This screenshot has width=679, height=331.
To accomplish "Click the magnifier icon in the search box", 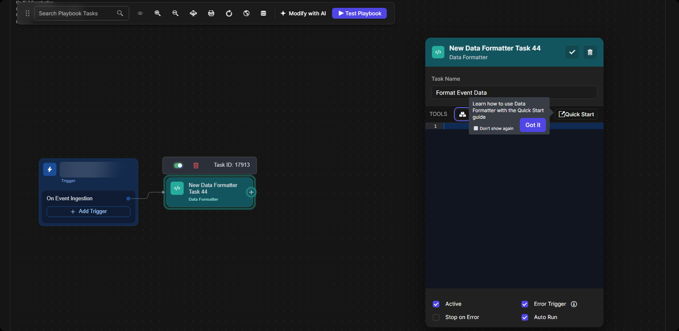I will pos(120,13).
